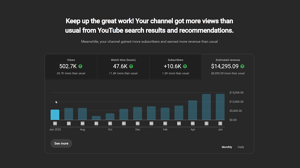Click green up arrow next to 502.7K views
The height and width of the screenshot is (168, 300).
pyautogui.click(x=80, y=66)
